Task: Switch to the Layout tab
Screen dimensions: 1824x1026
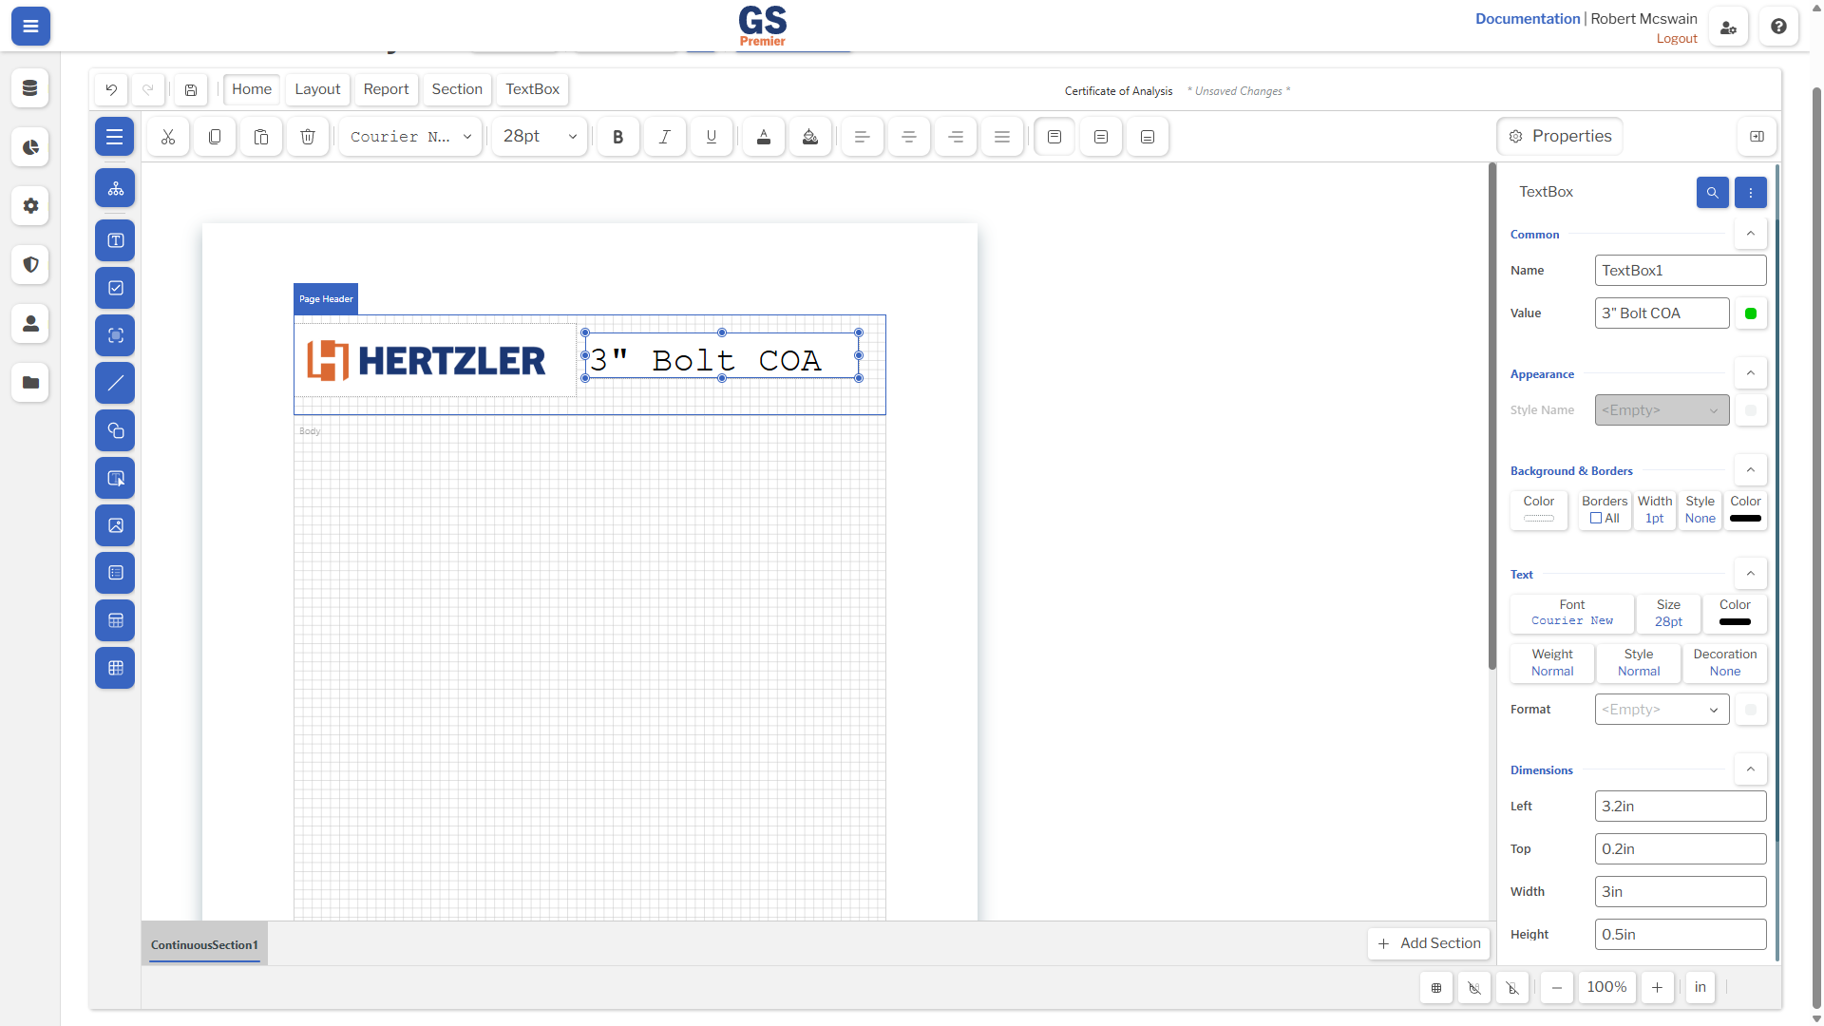Action: pos(317,89)
